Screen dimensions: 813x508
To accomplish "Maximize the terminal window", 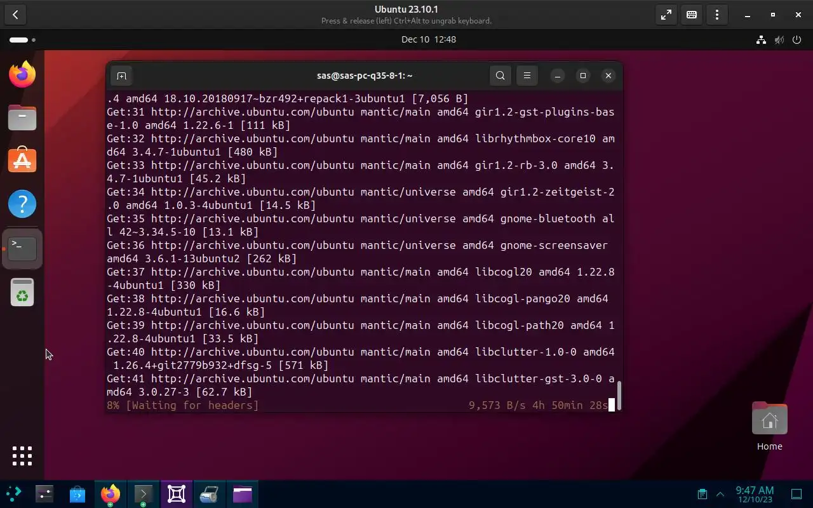I will click(x=583, y=76).
